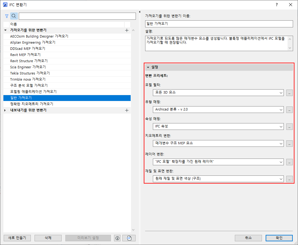Add a new import translator with plus icon
This screenshot has height=245, width=298.
pos(127,30)
